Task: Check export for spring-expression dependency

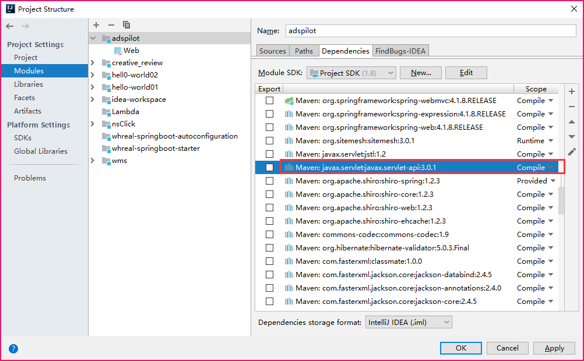Action: [x=270, y=114]
